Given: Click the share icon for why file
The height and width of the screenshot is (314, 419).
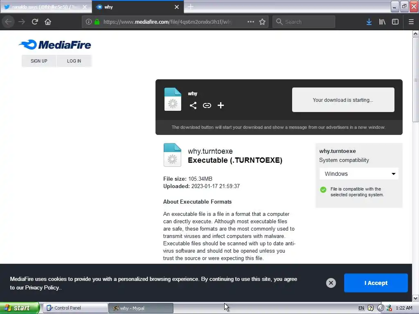Looking at the screenshot, I should pyautogui.click(x=193, y=105).
